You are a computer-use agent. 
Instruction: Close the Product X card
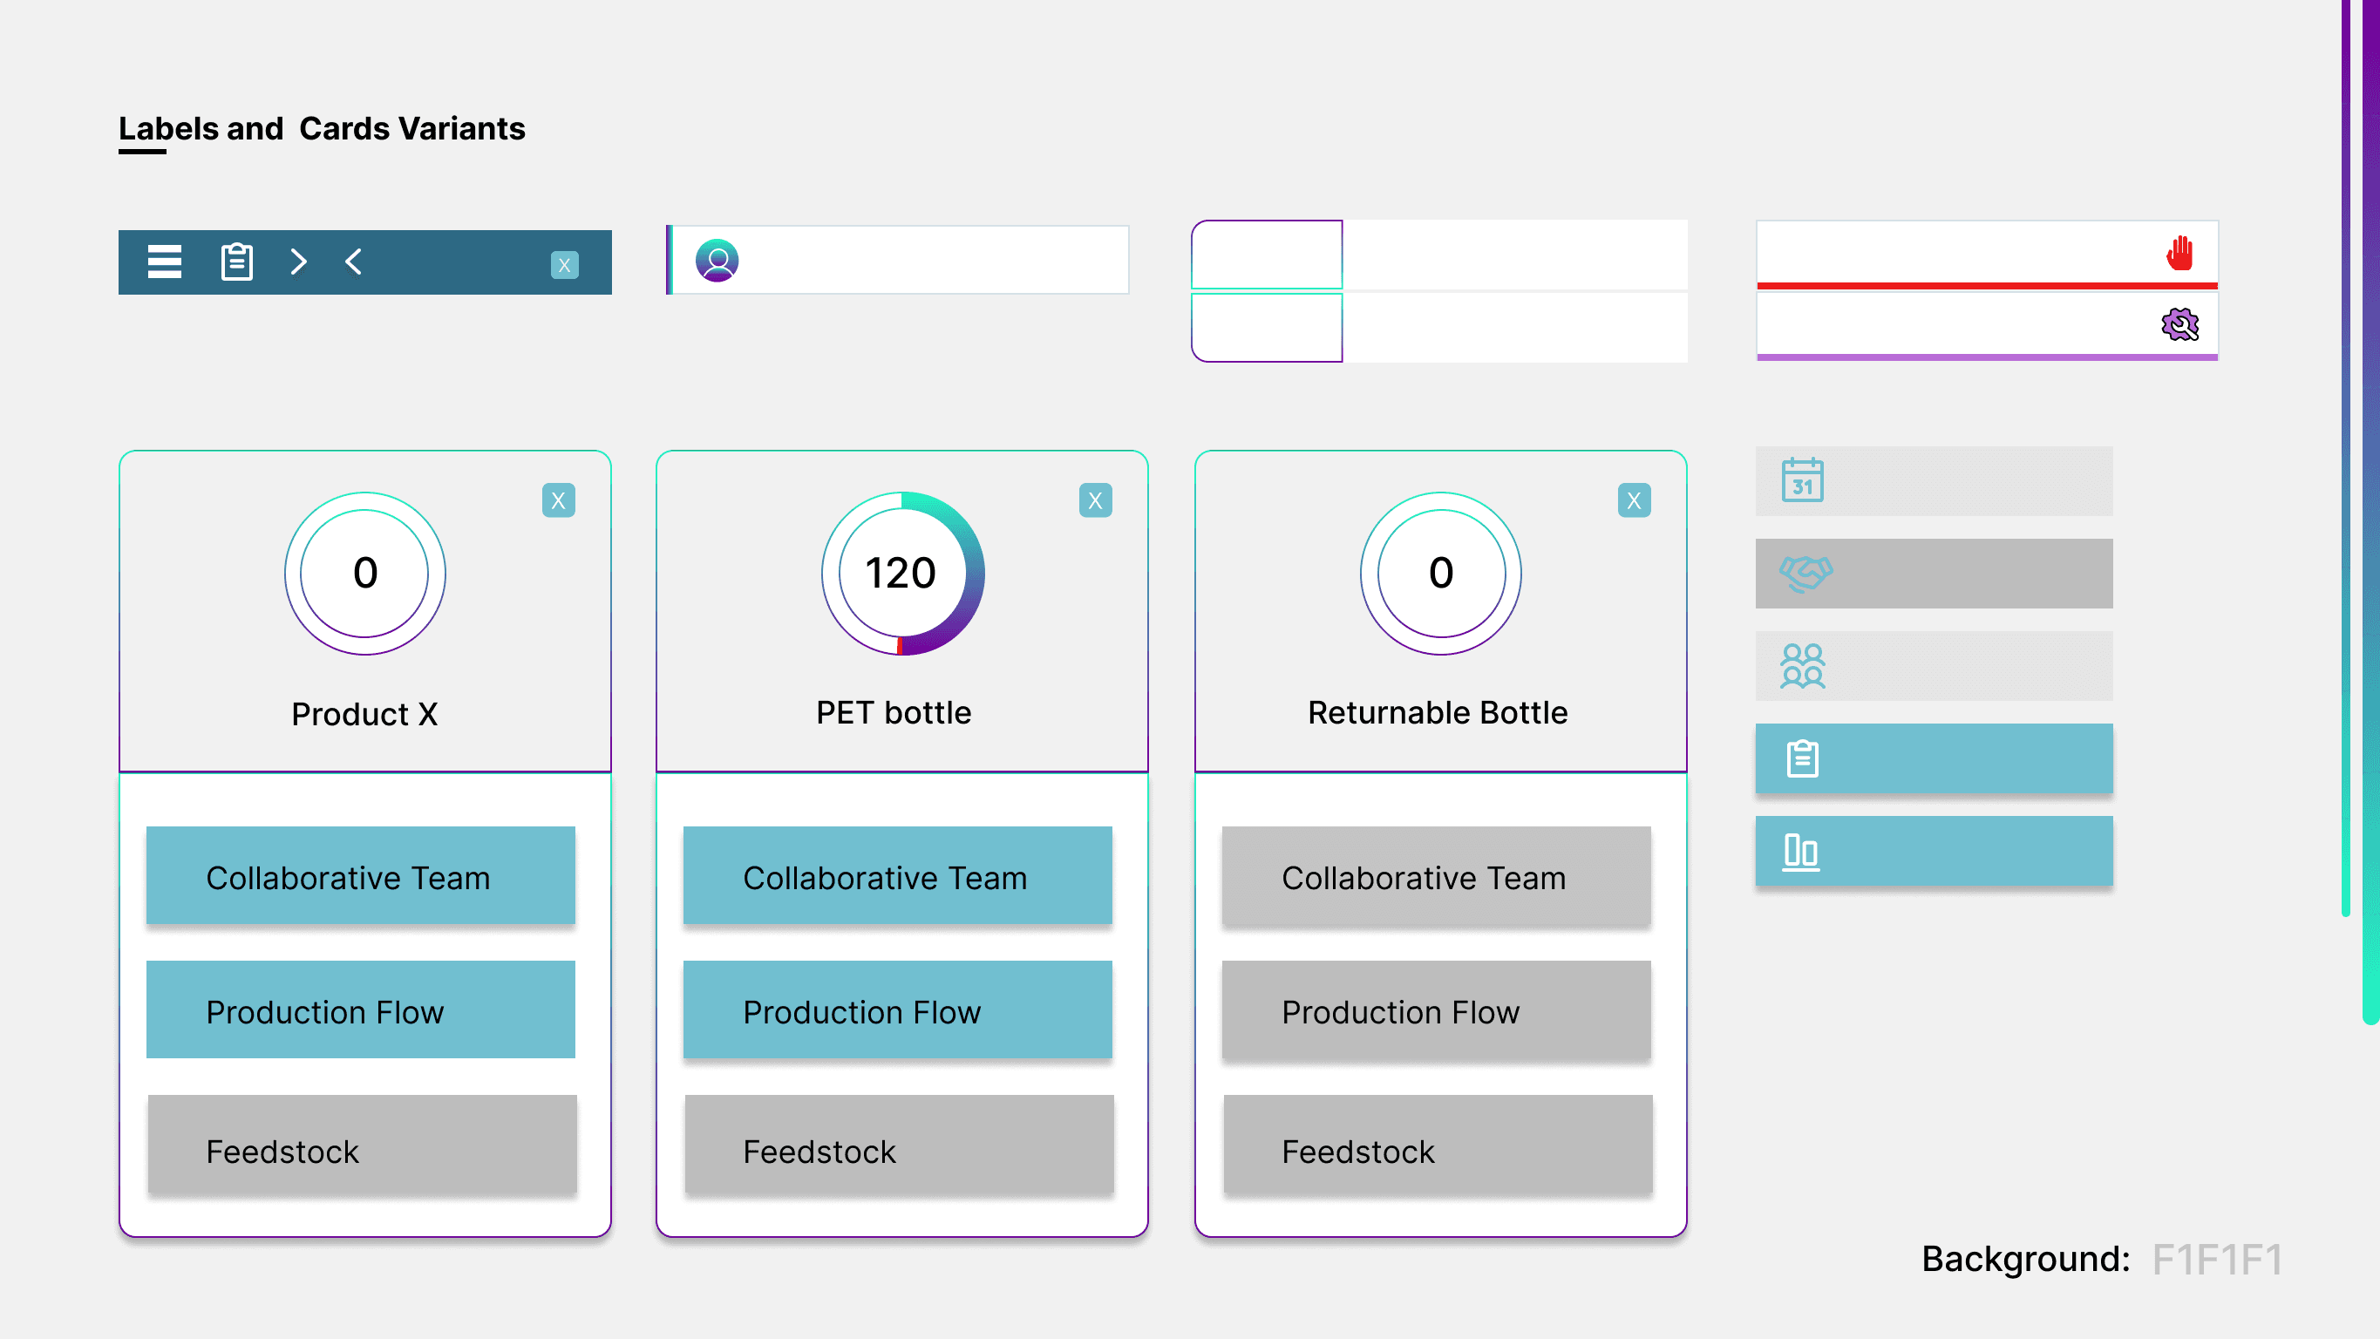pyautogui.click(x=558, y=501)
